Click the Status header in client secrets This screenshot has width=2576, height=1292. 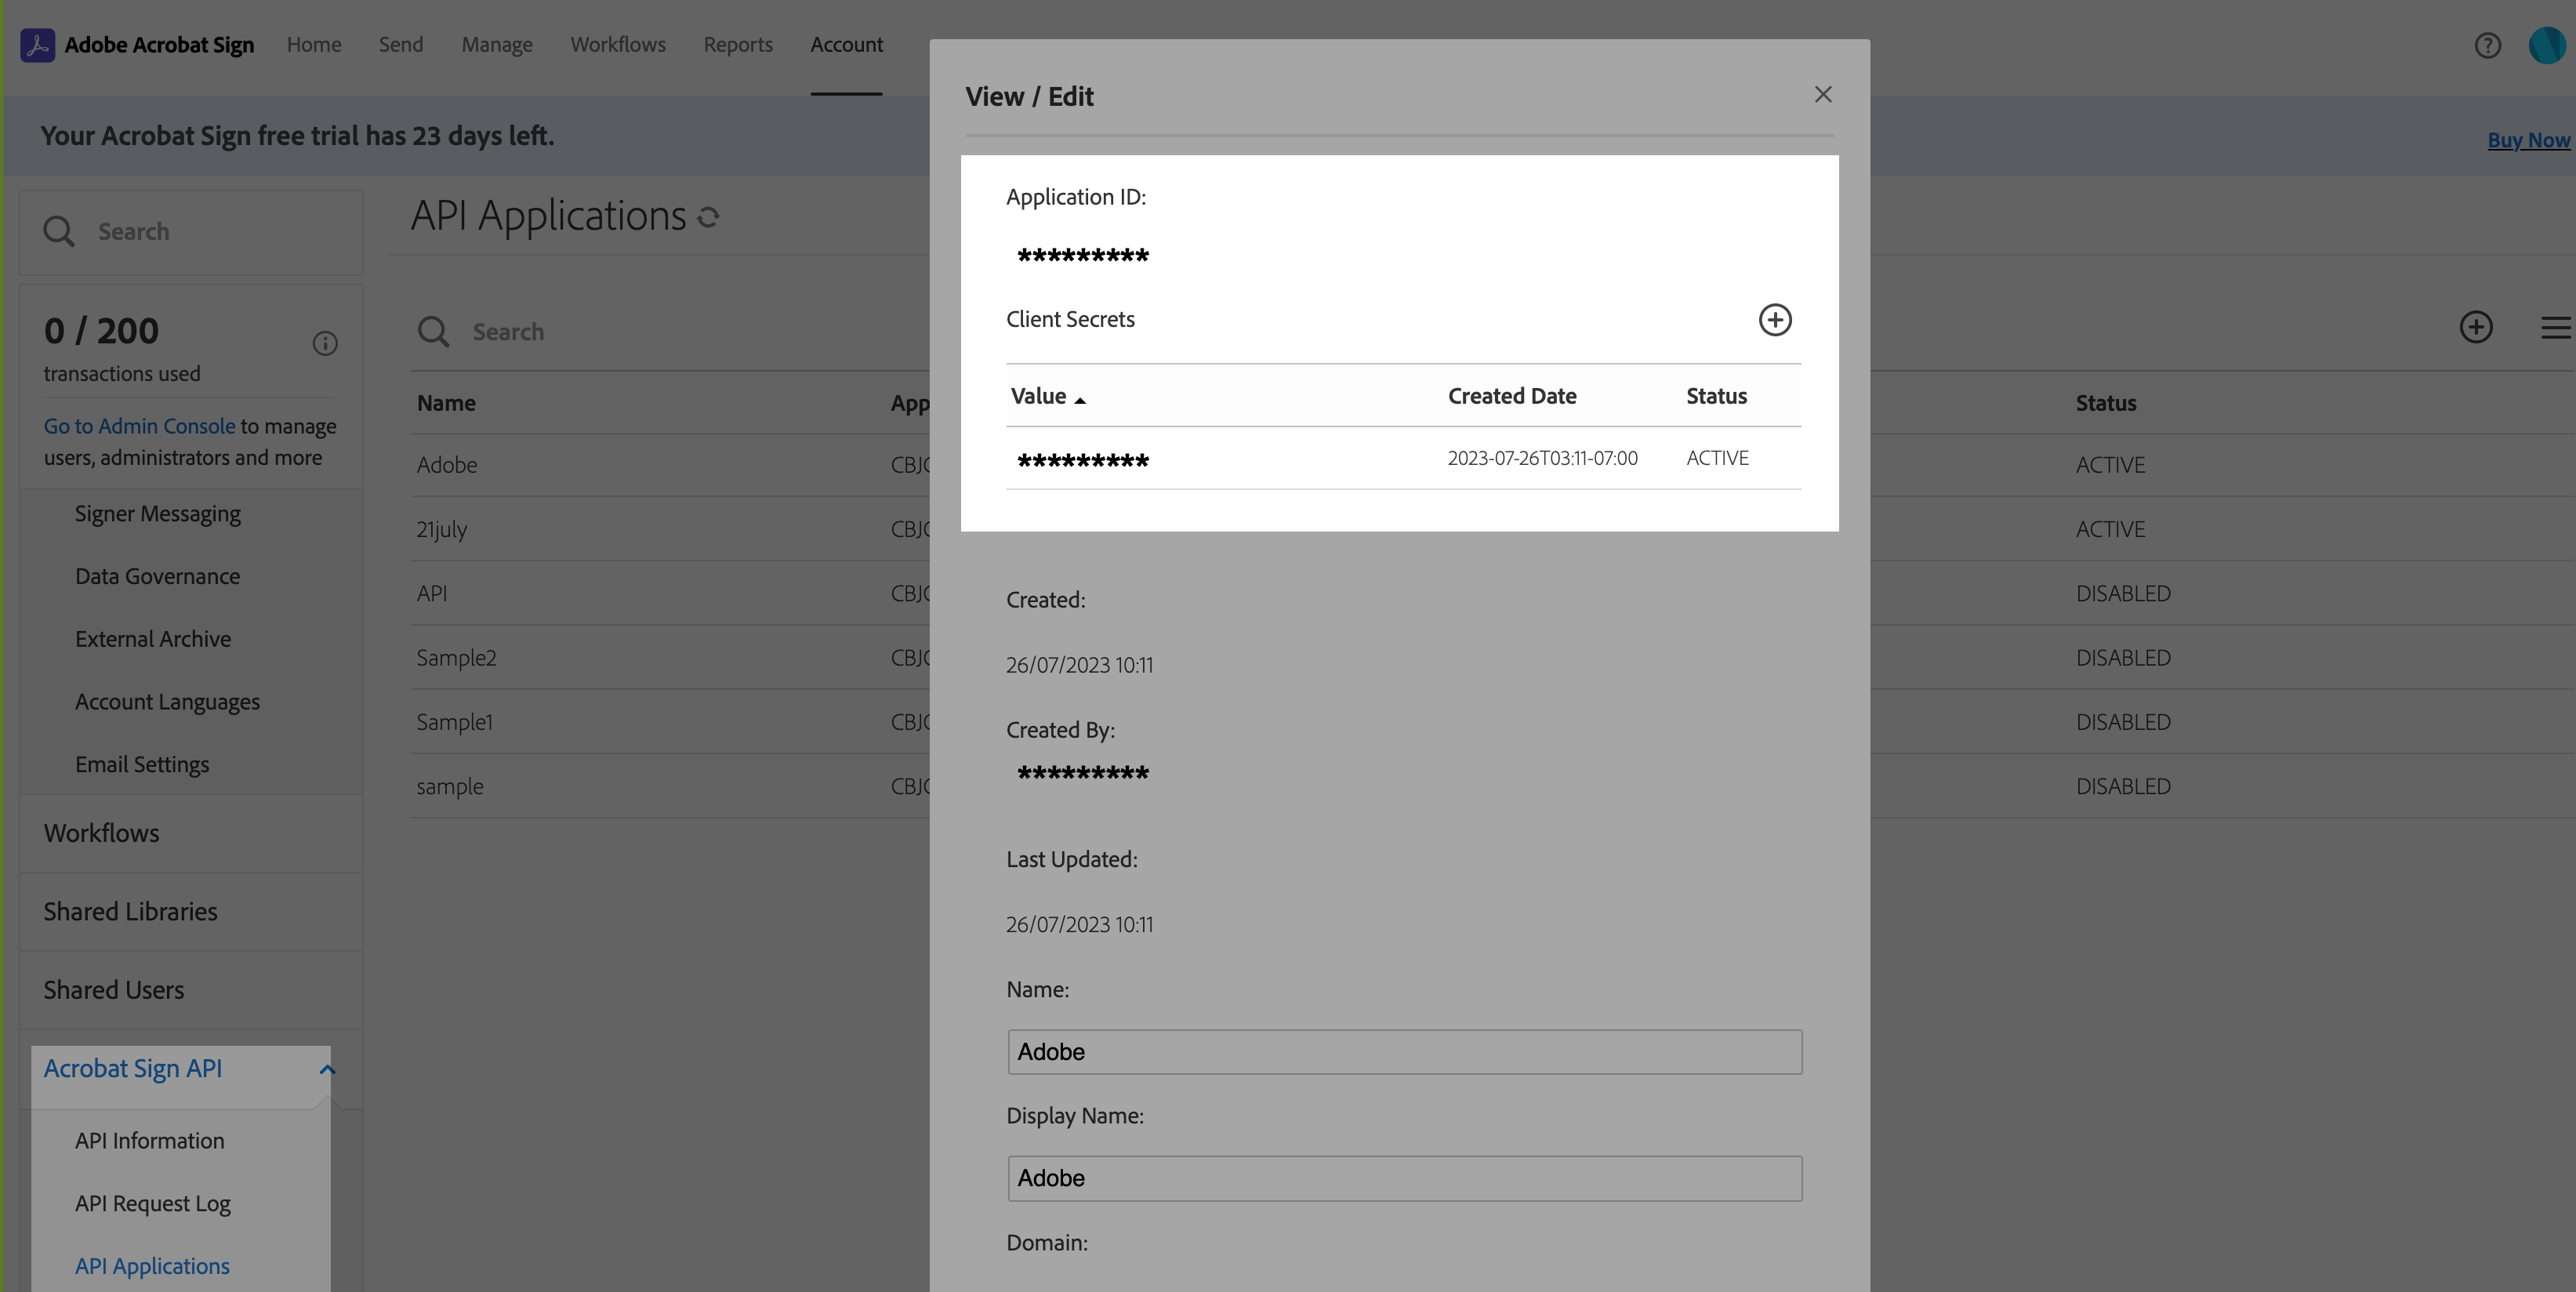tap(1716, 396)
